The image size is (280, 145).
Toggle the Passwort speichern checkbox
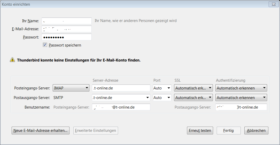coord(45,45)
